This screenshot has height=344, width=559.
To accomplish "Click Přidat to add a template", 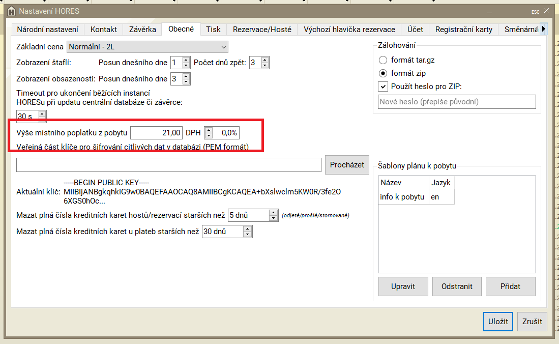I will pos(510,286).
